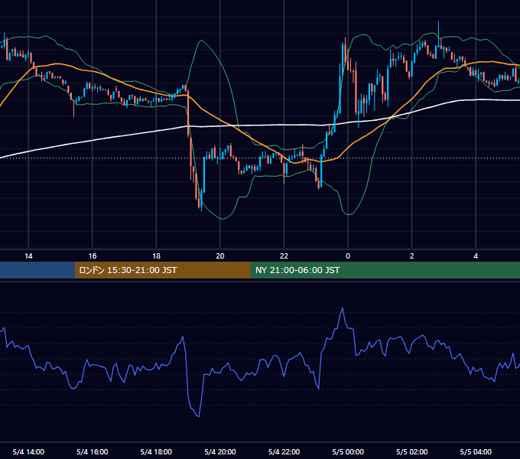Image resolution: width=520 pixels, height=459 pixels.
Task: Click the 14 hour label on price chart axis
Action: pos(28,256)
